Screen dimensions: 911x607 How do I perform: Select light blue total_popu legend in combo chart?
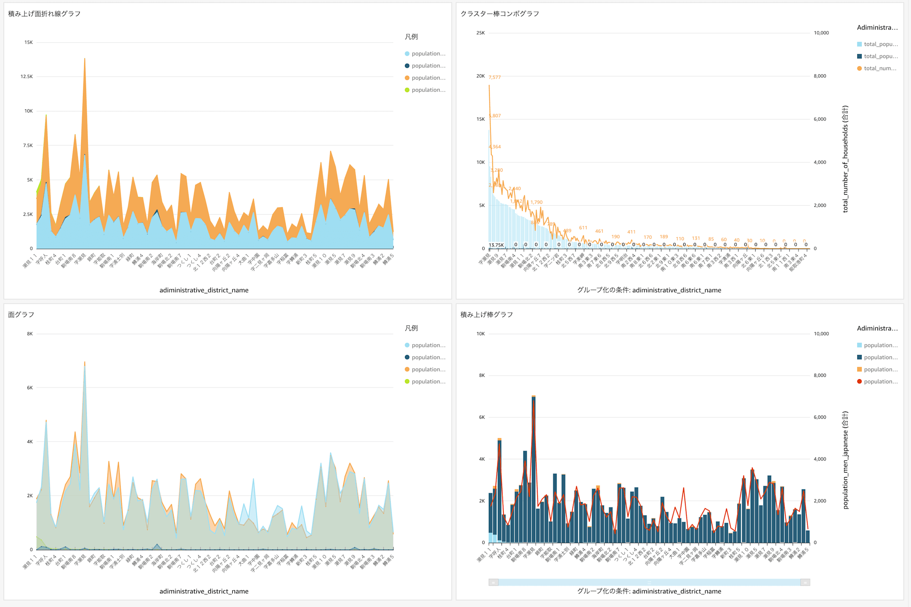pyautogui.click(x=877, y=44)
